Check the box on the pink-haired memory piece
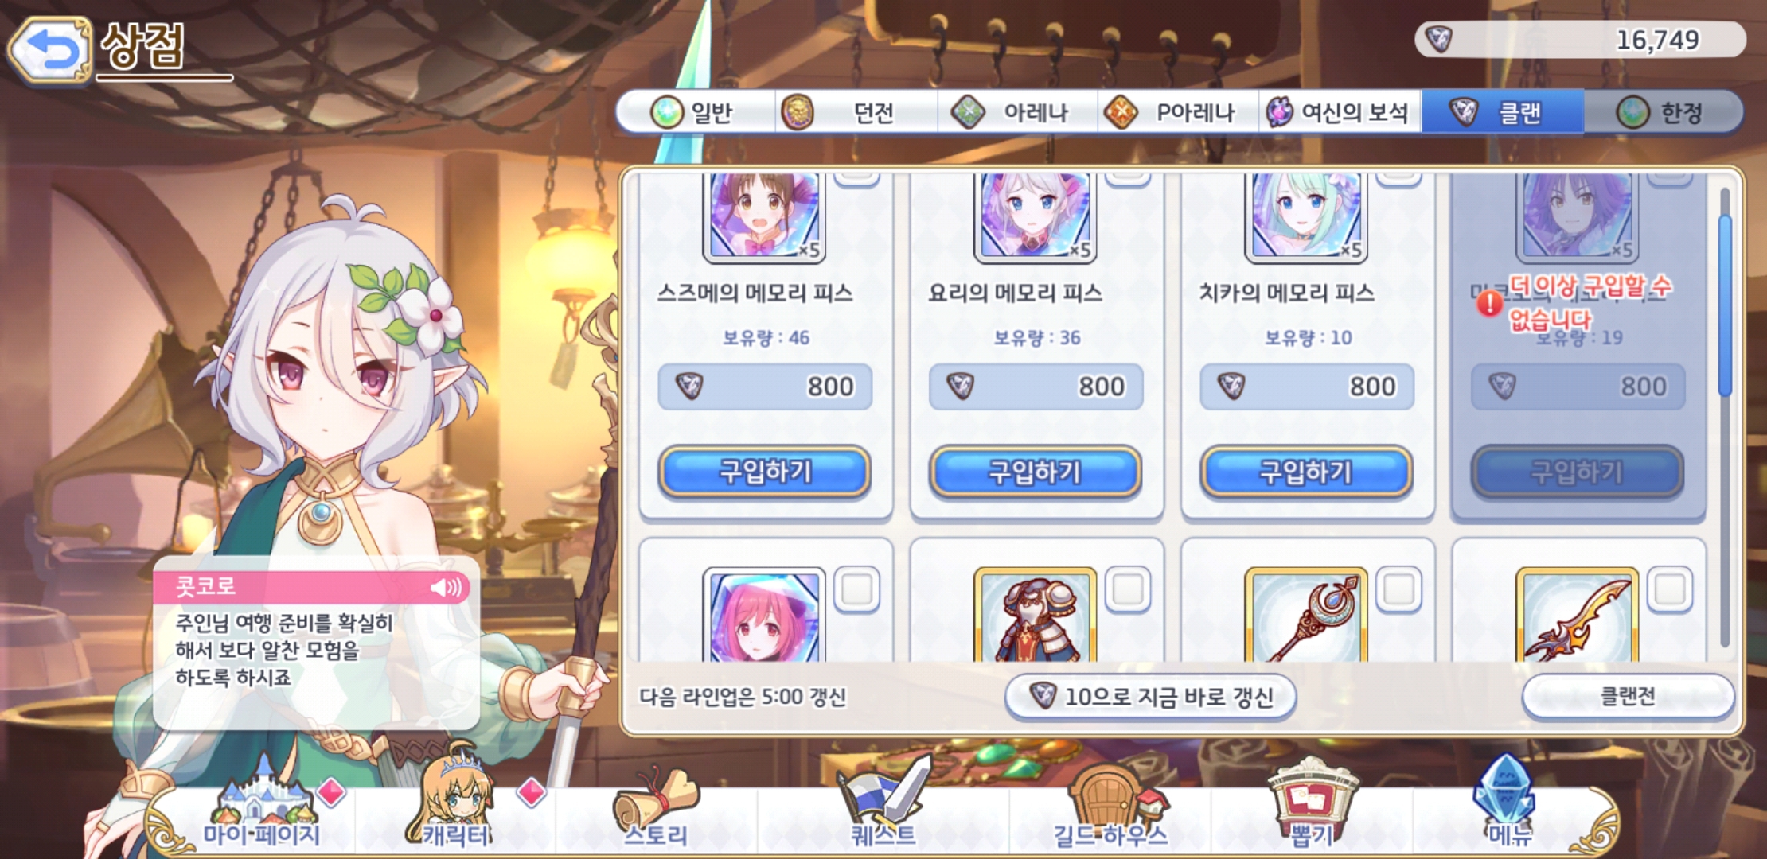 [x=857, y=589]
